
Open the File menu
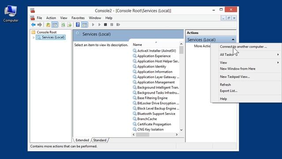click(39, 18)
